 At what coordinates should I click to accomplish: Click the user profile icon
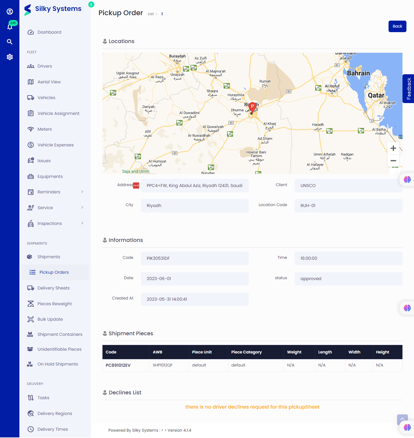(x=10, y=12)
